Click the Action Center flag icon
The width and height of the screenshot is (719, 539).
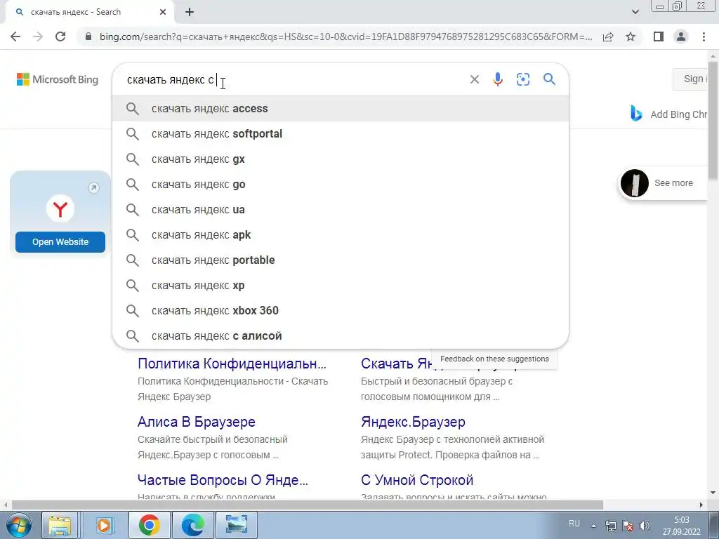point(628,526)
